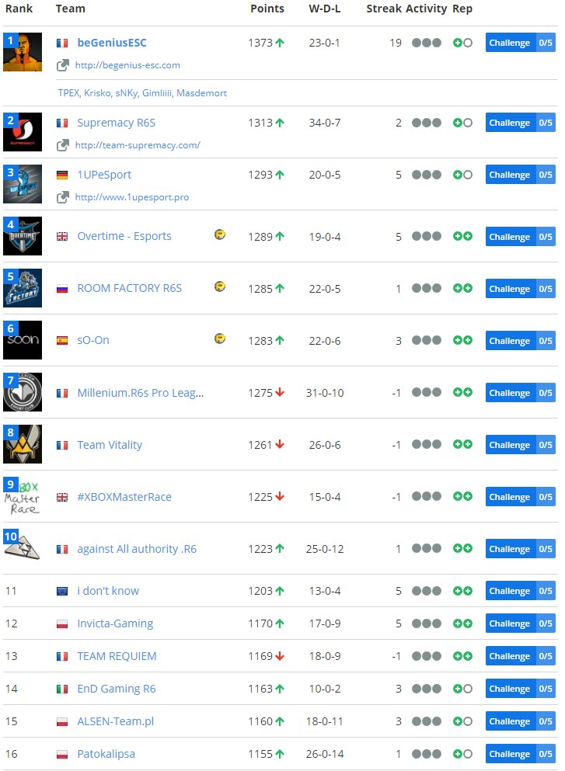This screenshot has height=771, width=565.
Task: Challenge the Supremacy R6S team
Action: [520, 123]
